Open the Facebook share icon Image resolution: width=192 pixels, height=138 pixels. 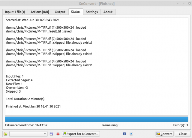[124, 134]
